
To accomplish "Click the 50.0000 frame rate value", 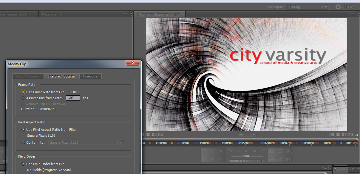I will coord(74,92).
